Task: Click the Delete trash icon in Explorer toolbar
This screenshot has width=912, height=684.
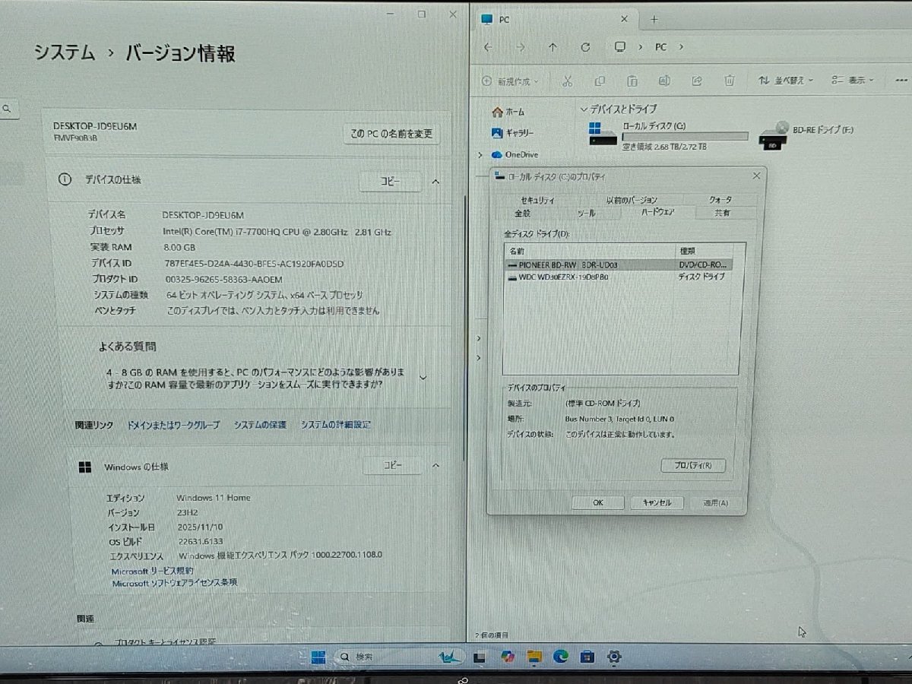Action: [729, 80]
